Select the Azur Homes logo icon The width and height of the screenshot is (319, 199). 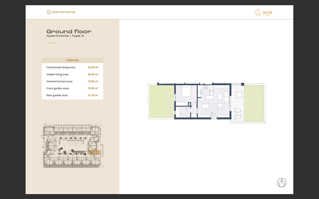[258, 12]
